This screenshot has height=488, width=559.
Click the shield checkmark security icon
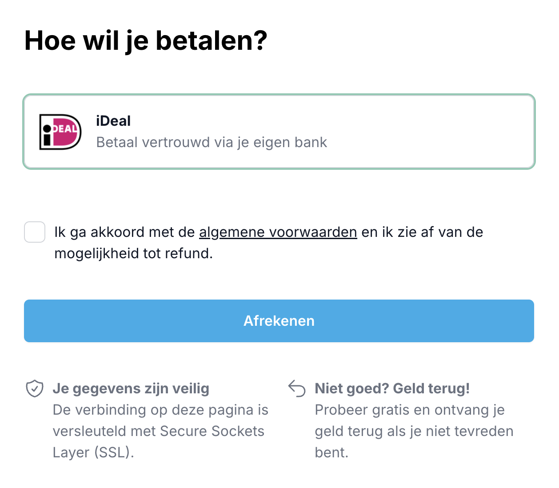[x=35, y=388]
